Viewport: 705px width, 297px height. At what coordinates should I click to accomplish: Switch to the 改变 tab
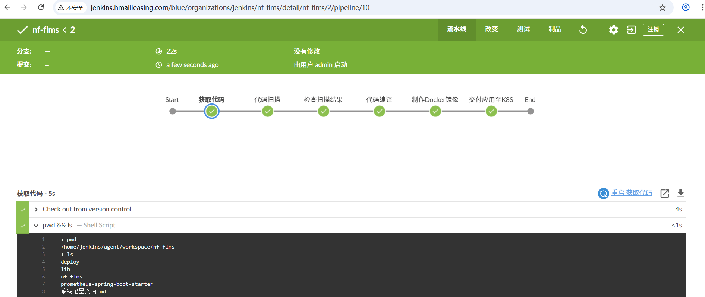(x=491, y=29)
